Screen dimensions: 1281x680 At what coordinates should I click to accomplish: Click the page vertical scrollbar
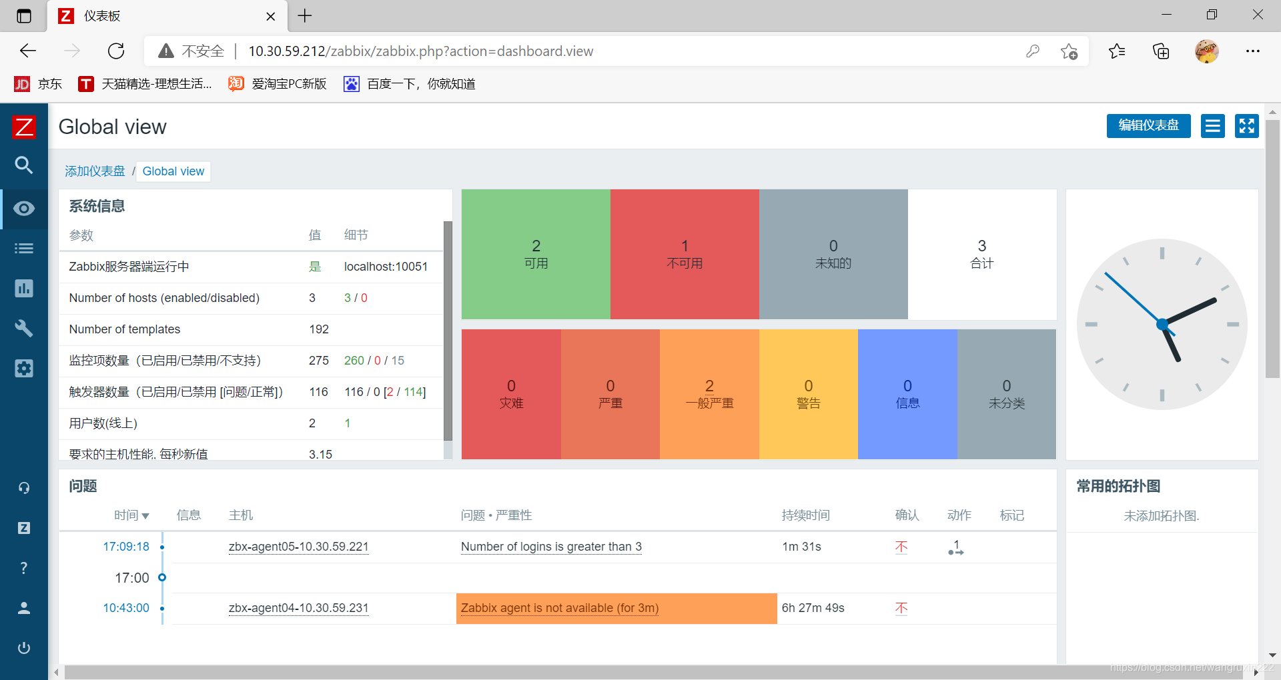click(x=1272, y=248)
